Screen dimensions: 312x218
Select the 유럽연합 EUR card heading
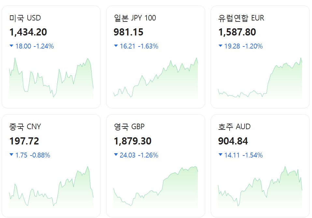pos(241,18)
